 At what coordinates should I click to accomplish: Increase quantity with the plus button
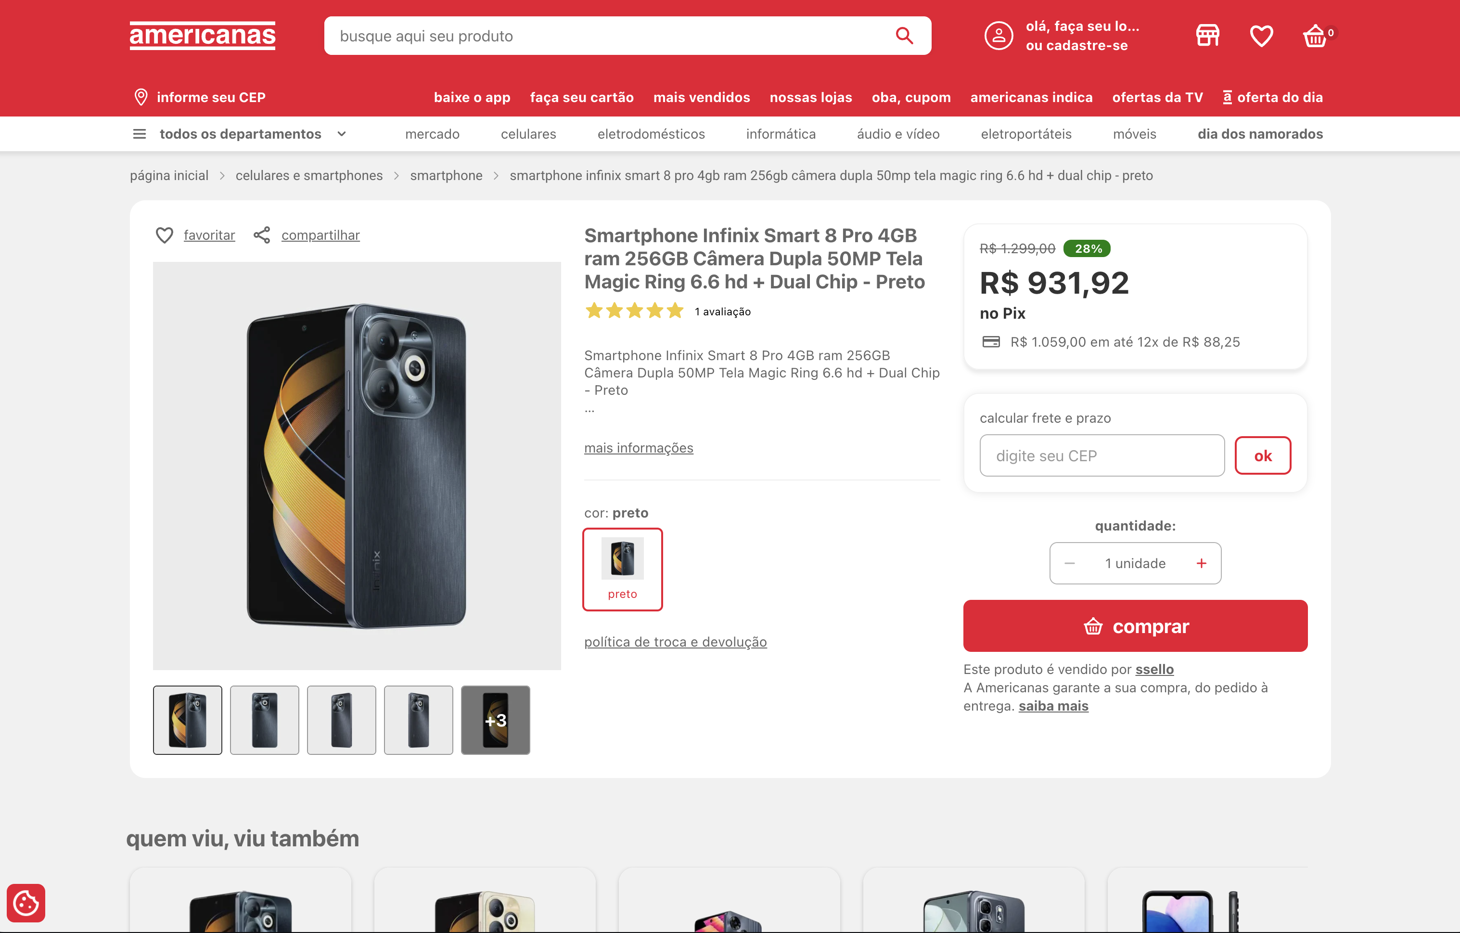tap(1201, 563)
